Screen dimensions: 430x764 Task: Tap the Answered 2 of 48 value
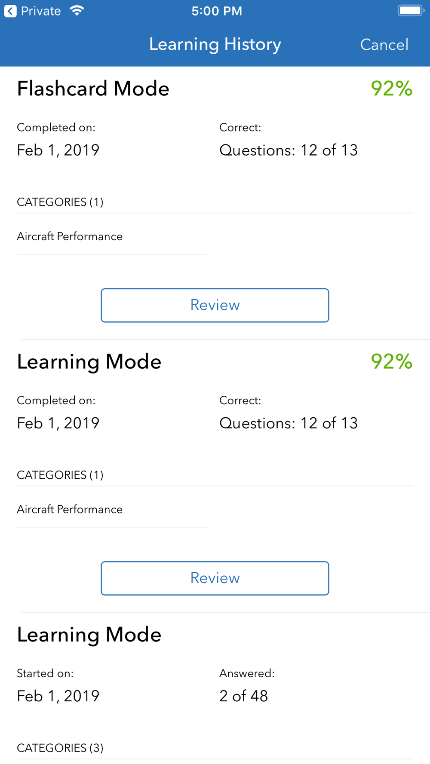pos(243,696)
